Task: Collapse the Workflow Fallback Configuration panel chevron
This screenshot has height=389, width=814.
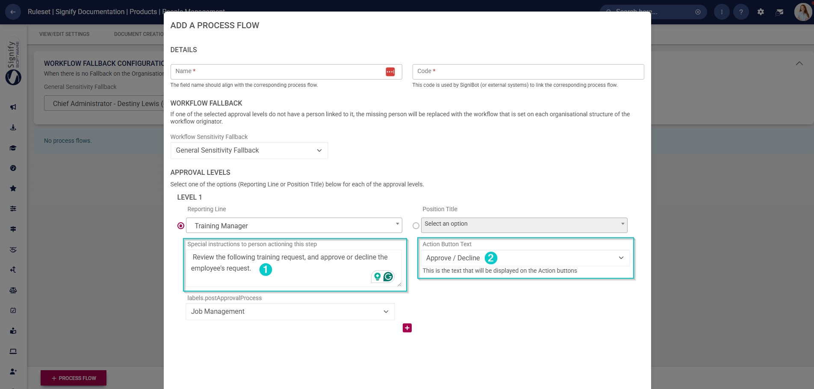Action: click(x=799, y=63)
